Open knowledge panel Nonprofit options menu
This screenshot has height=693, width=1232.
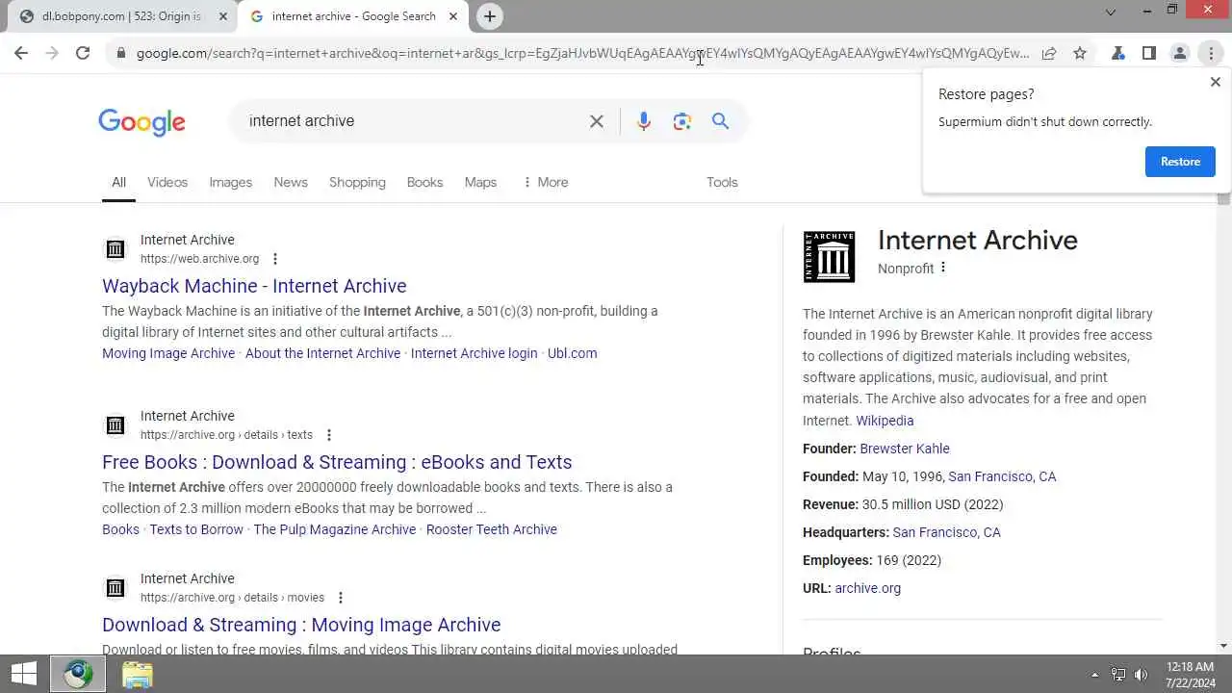pos(943,268)
